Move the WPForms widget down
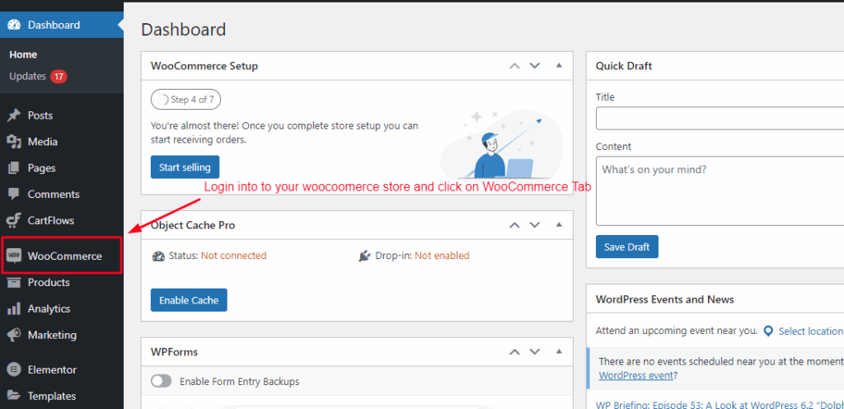844x409 pixels. pos(535,352)
